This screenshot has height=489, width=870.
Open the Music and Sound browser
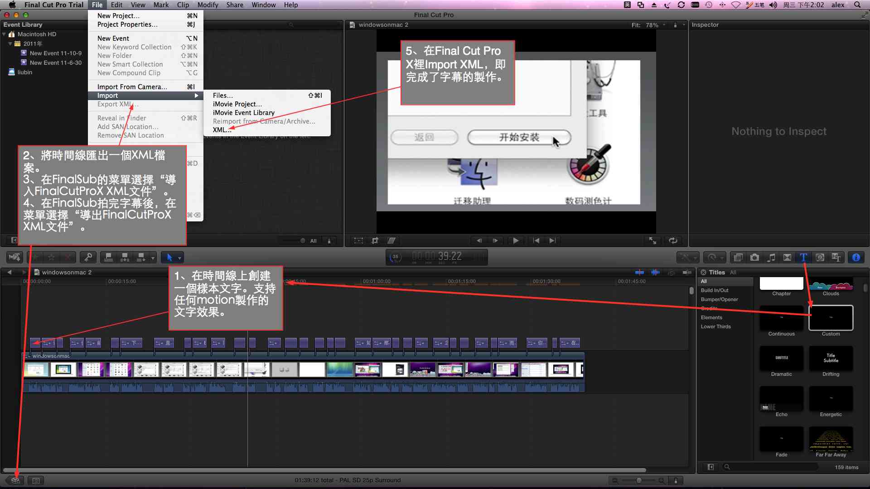tap(771, 257)
